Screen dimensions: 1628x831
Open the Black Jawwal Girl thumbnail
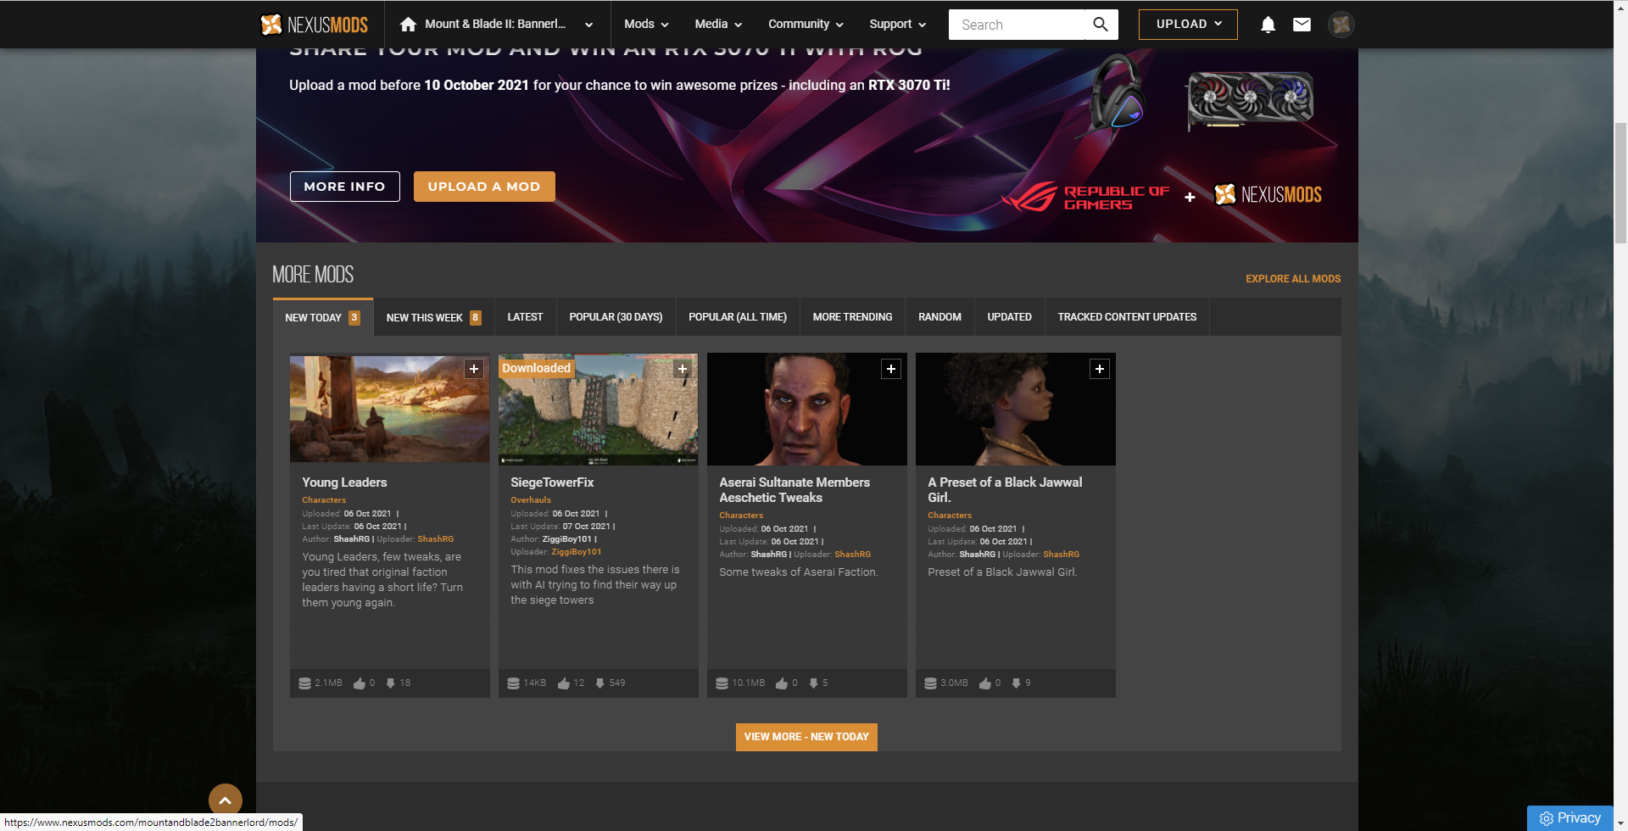pos(1016,409)
